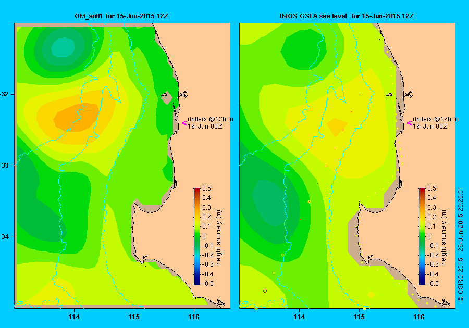Click the -33 latitude axis label
This screenshot has height=328, width=469.
point(4,166)
